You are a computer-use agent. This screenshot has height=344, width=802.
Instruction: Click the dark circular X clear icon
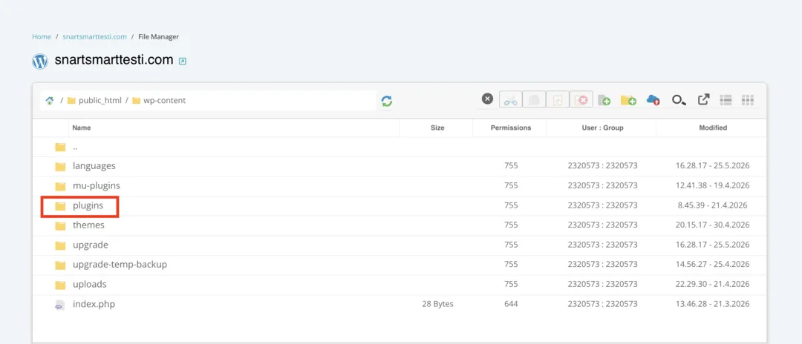[x=487, y=99]
